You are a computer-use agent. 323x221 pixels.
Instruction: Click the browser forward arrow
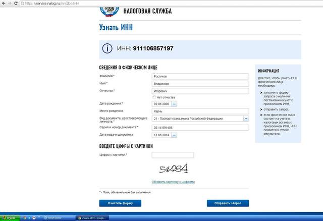[x=10, y=4]
